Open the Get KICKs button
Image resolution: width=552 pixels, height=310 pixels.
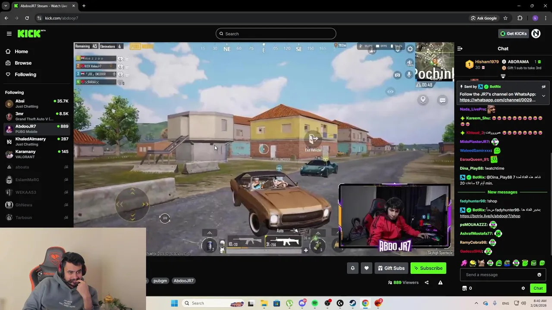(x=513, y=34)
